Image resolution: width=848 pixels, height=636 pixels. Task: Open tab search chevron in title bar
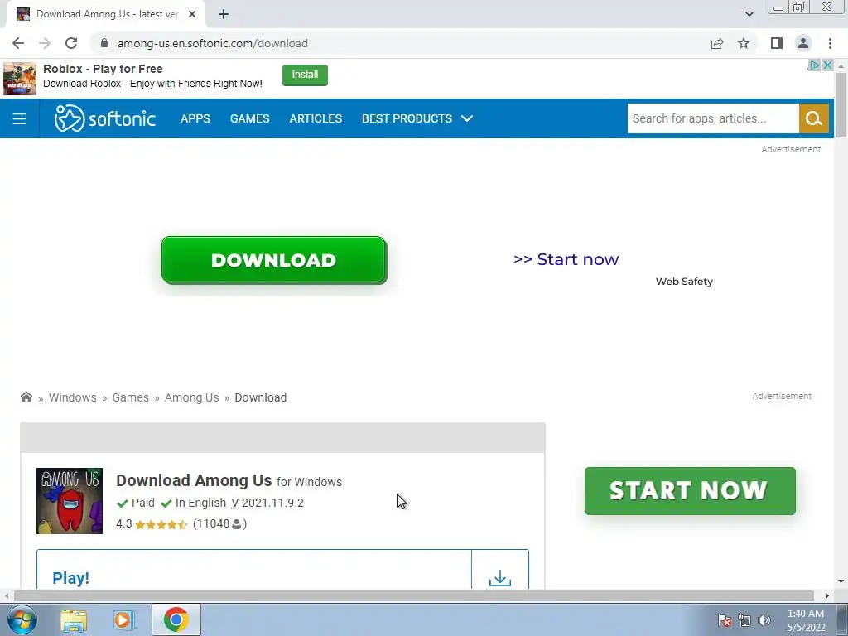coord(749,14)
